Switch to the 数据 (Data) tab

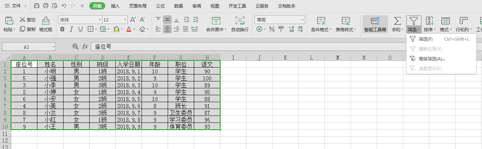coord(179,6)
